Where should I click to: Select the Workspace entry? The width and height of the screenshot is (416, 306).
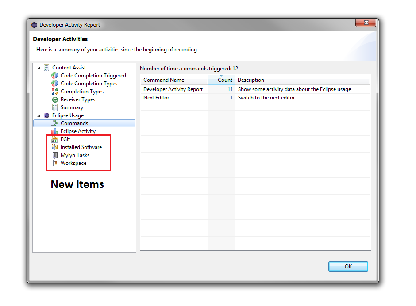[73, 163]
